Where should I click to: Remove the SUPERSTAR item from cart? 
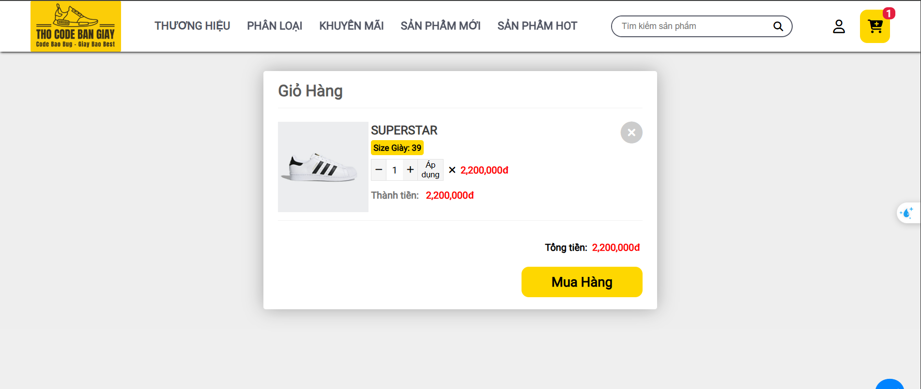click(x=631, y=132)
